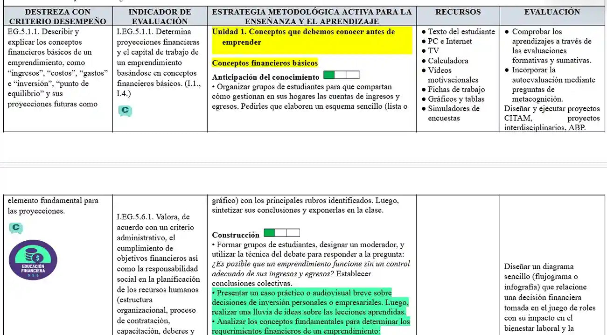Click the teal C icon below "las proyecciones"
Screen dimensions: 607x335
[x=15, y=228]
